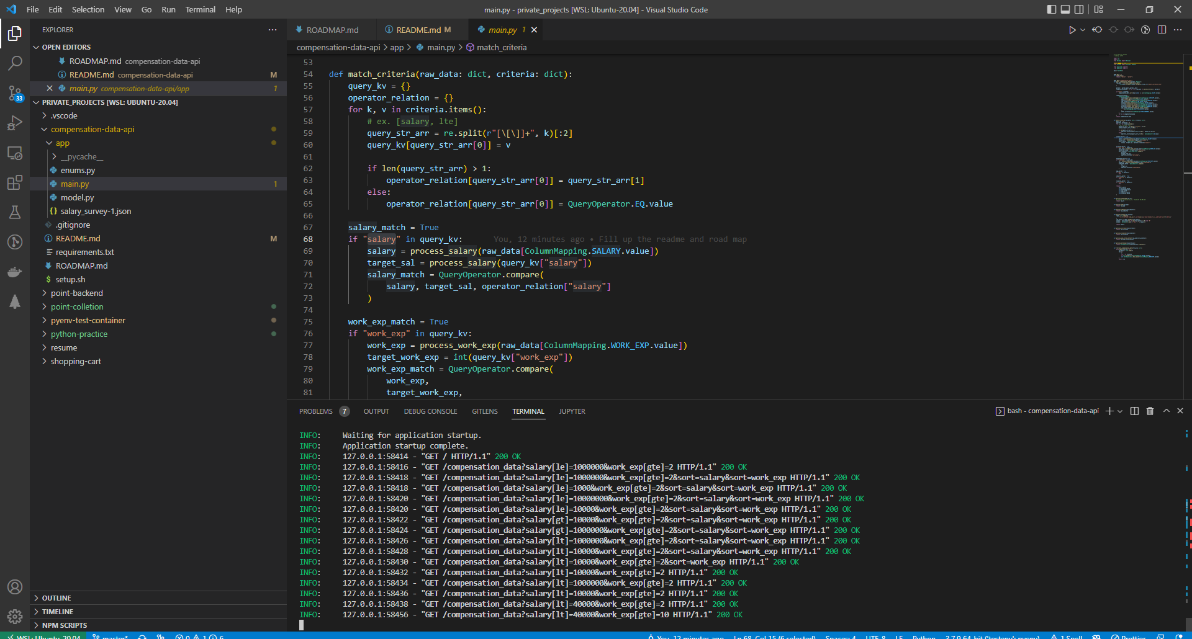The height and width of the screenshot is (639, 1192).
Task: Switch to ROADMAP.md editor tab
Action: point(332,30)
